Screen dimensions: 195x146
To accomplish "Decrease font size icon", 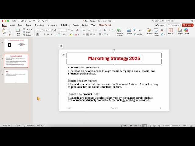I will click(x=72, y=30).
